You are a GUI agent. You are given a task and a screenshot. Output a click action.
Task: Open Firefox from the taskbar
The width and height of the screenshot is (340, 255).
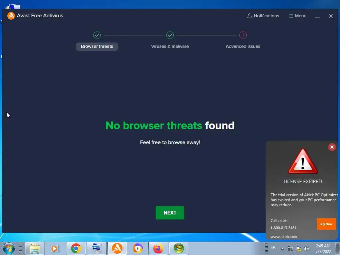pyautogui.click(x=158, y=248)
